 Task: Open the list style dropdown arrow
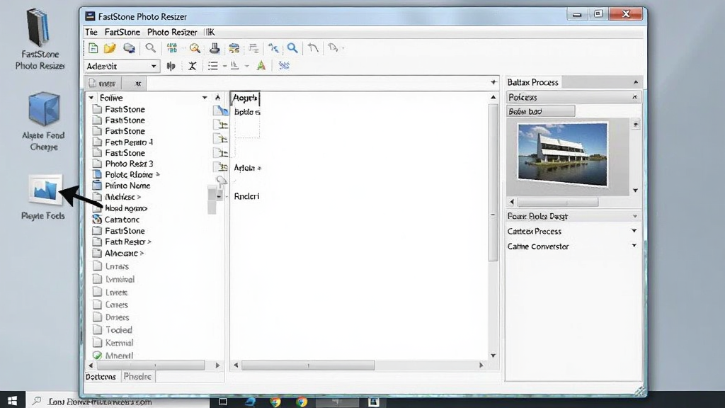click(224, 66)
